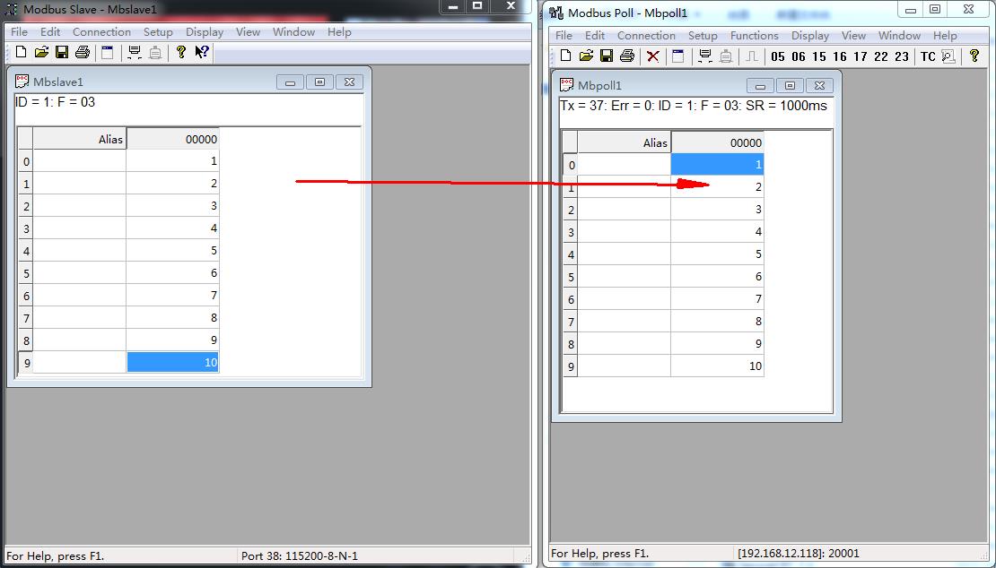This screenshot has width=996, height=568.
Task: Select the Slave cell with value 10
Action: pos(172,363)
